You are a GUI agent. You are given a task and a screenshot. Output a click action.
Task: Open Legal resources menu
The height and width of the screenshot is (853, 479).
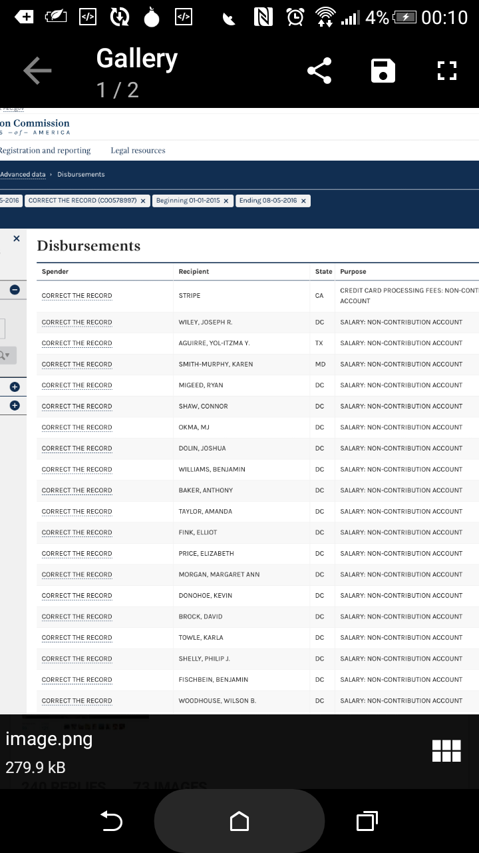(138, 151)
